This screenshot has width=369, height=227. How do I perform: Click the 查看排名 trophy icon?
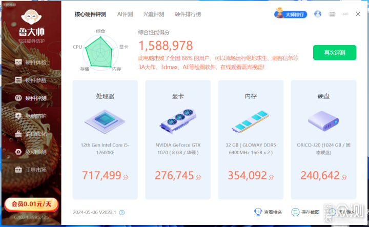point(258,212)
